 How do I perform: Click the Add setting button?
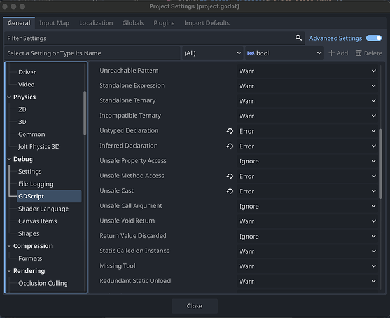338,53
